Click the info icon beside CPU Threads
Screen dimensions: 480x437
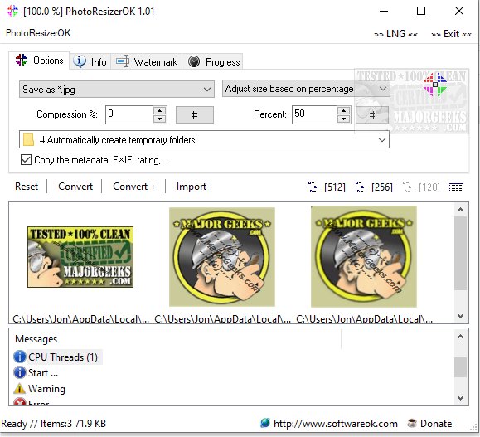point(20,357)
